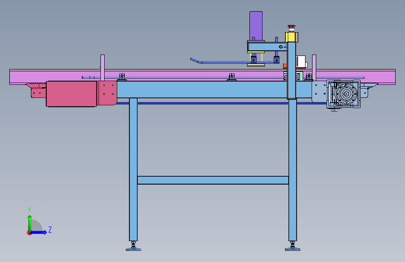
Task: Select the left support leg
Action: pos(133,169)
